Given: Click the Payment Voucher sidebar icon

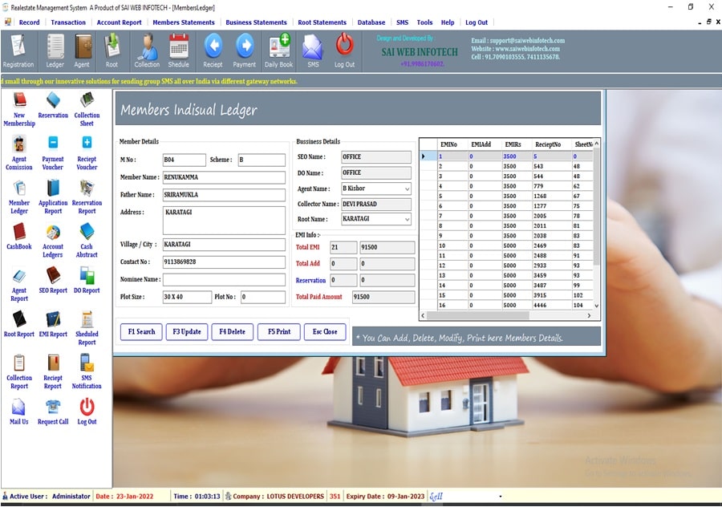Looking at the screenshot, I should [53, 152].
